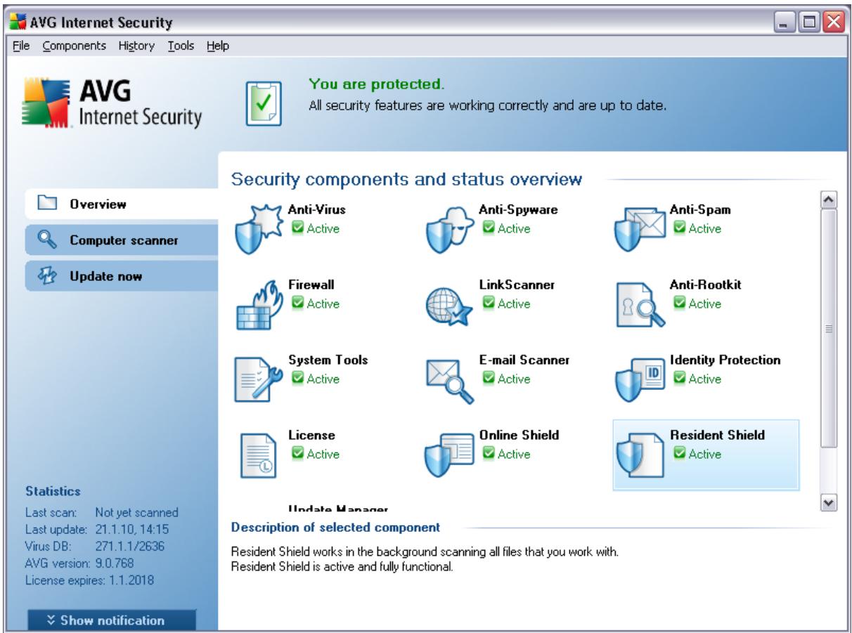Click the Update Manager partially visible label
The height and width of the screenshot is (633, 852).
(338, 508)
